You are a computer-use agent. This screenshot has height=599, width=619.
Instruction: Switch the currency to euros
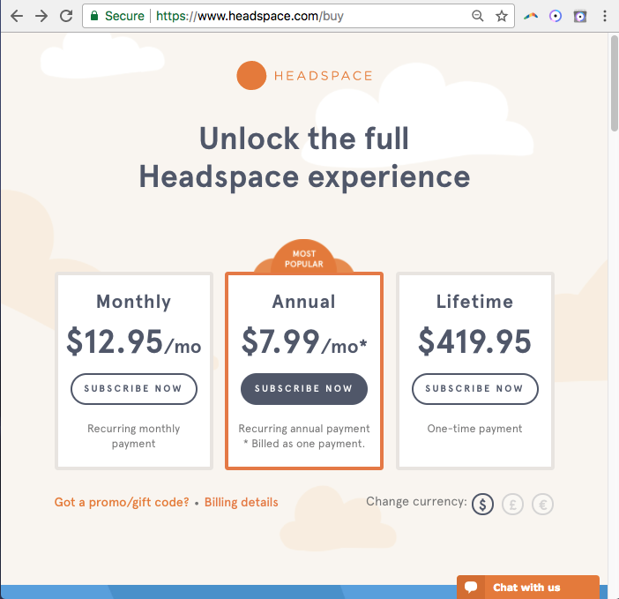[543, 505]
